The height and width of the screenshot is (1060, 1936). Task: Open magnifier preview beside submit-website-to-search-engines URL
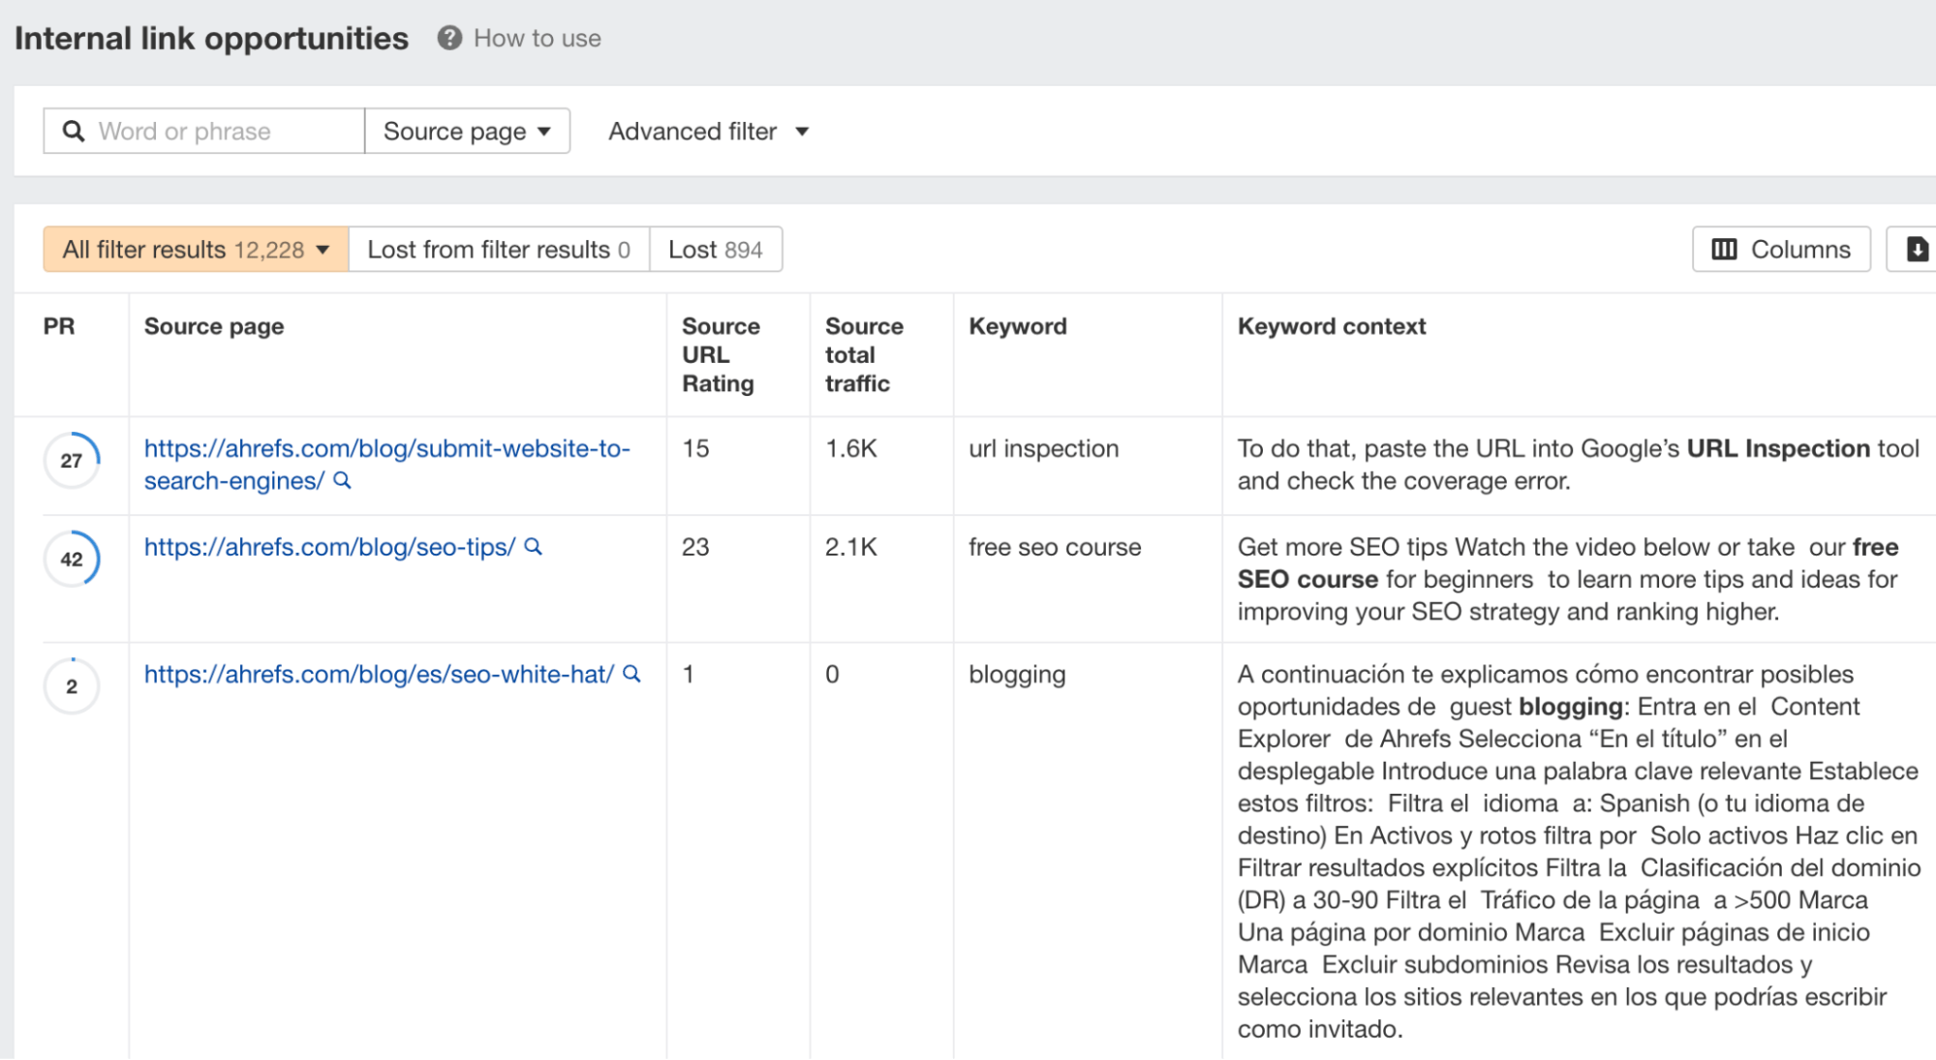(343, 481)
